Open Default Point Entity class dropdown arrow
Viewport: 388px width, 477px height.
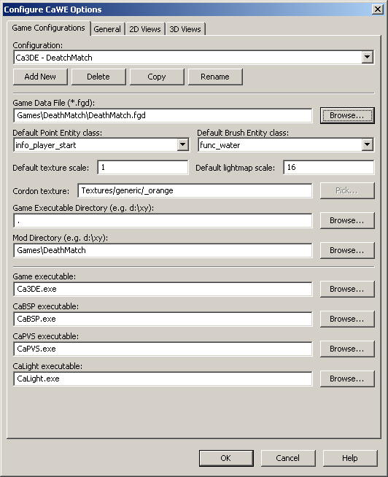(182, 145)
